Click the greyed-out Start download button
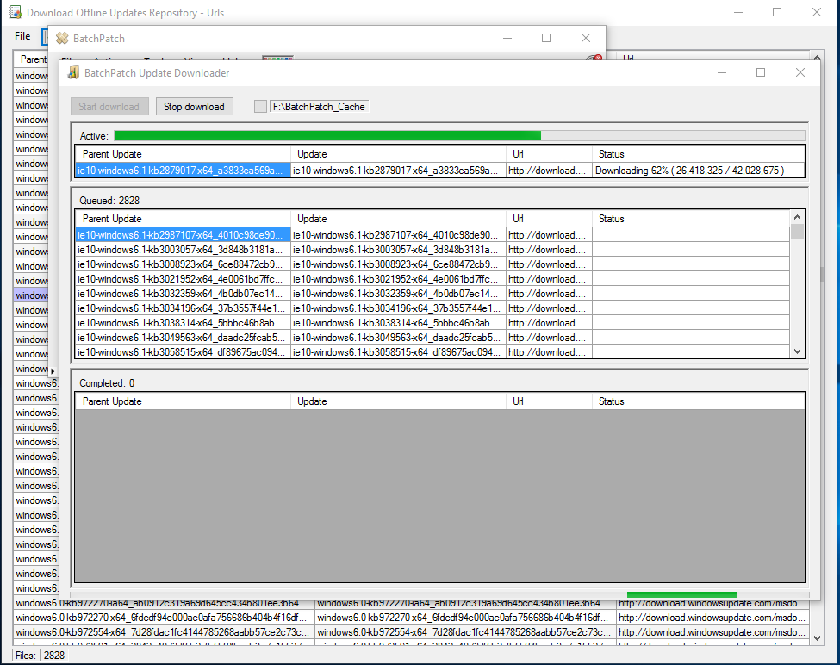The image size is (840, 665). pos(109,107)
